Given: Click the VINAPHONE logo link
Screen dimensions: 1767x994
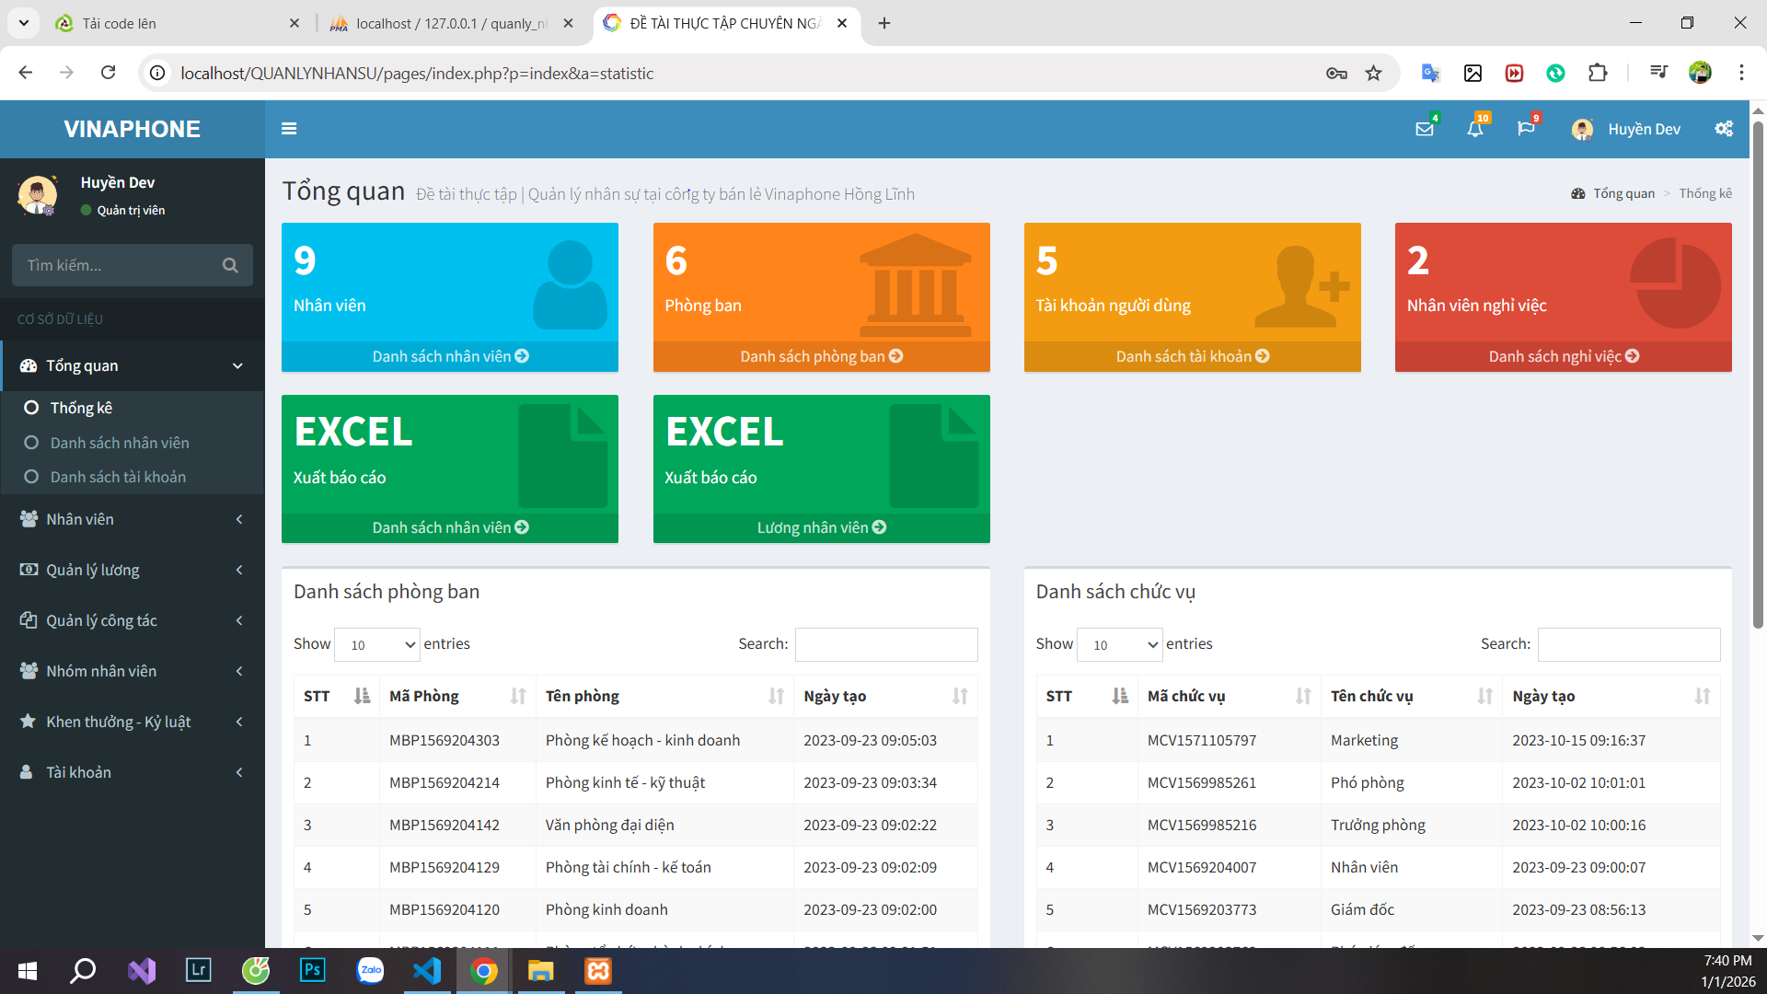Looking at the screenshot, I should coord(133,129).
